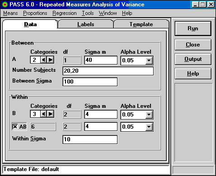
Task: Decrease factor B categories with left arrow
Action: 43,114
